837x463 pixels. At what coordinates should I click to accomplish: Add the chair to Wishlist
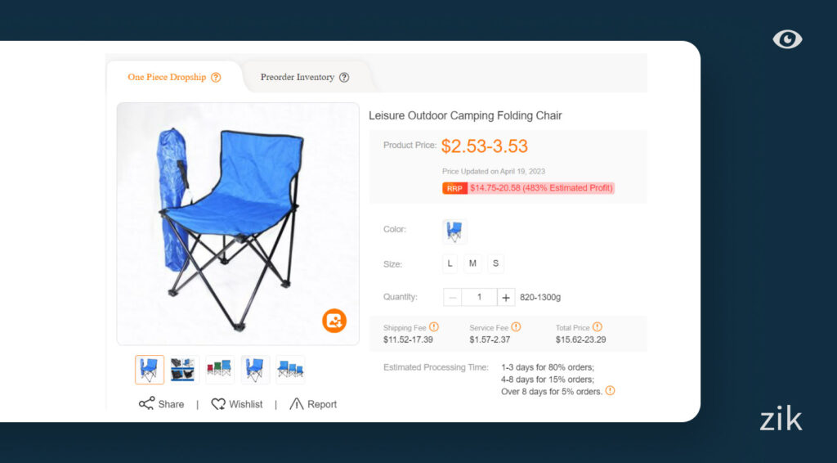237,404
